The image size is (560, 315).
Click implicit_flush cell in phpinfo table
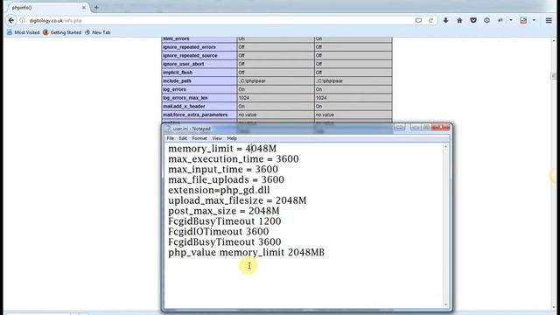199,73
